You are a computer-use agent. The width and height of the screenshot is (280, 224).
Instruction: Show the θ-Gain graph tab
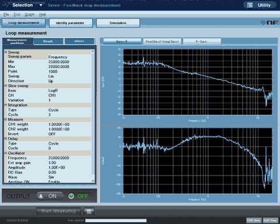click(202, 41)
